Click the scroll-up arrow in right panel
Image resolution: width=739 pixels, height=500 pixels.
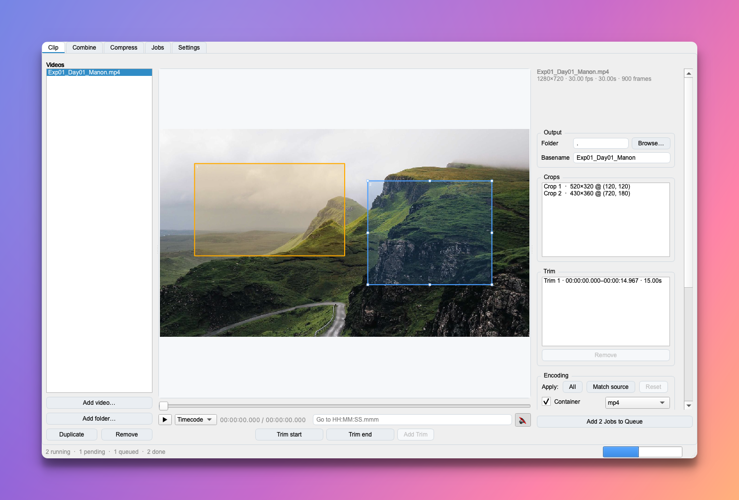pos(688,73)
